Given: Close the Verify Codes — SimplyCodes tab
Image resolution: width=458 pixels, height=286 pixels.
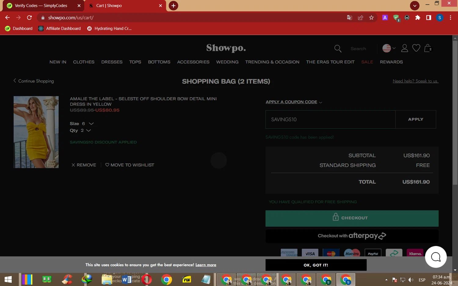Looking at the screenshot, I should coord(79,5).
